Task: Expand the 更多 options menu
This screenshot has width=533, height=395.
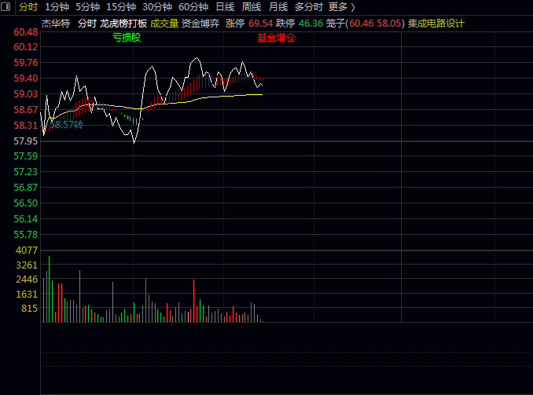Action: 342,7
